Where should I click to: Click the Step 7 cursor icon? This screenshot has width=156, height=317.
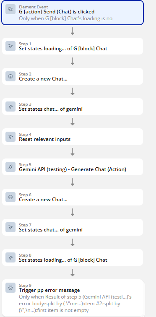tap(10, 227)
